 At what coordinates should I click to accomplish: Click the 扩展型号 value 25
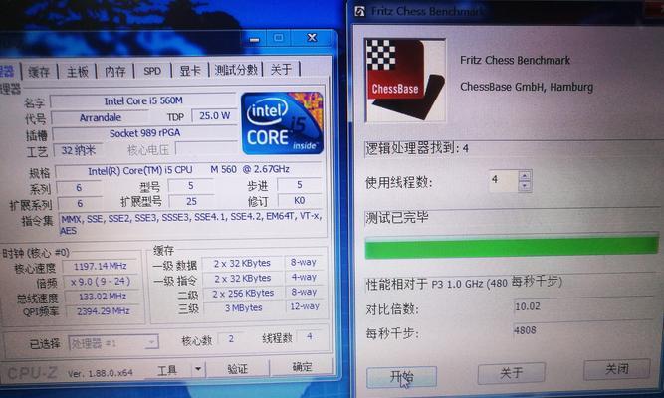(x=191, y=202)
